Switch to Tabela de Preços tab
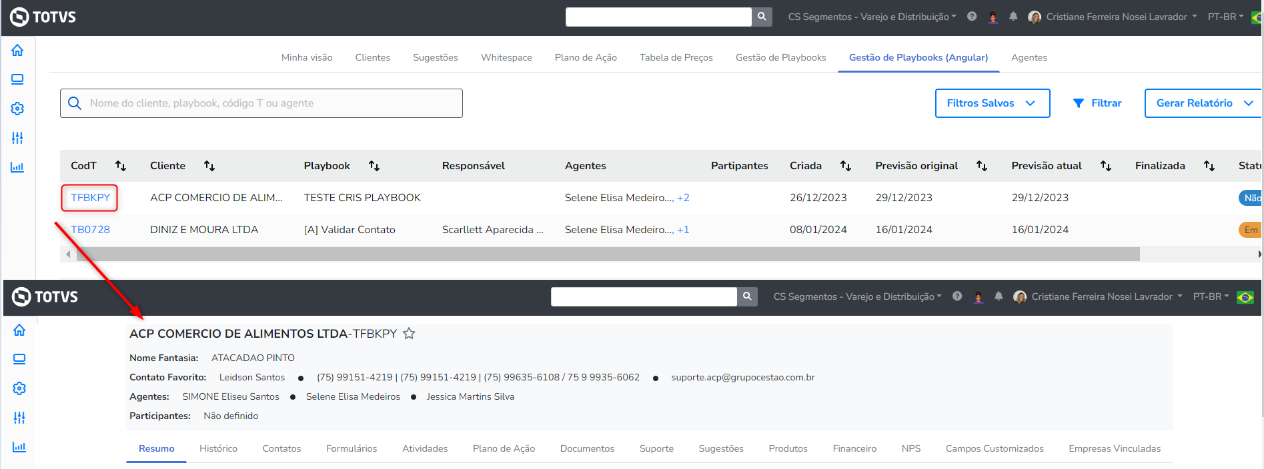The height and width of the screenshot is (469, 1264). tap(676, 57)
